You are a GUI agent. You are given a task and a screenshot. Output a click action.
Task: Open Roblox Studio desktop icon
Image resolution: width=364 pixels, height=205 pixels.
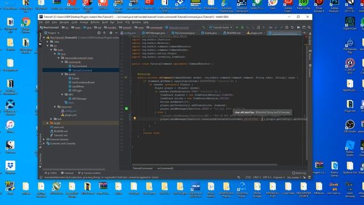click(350, 148)
